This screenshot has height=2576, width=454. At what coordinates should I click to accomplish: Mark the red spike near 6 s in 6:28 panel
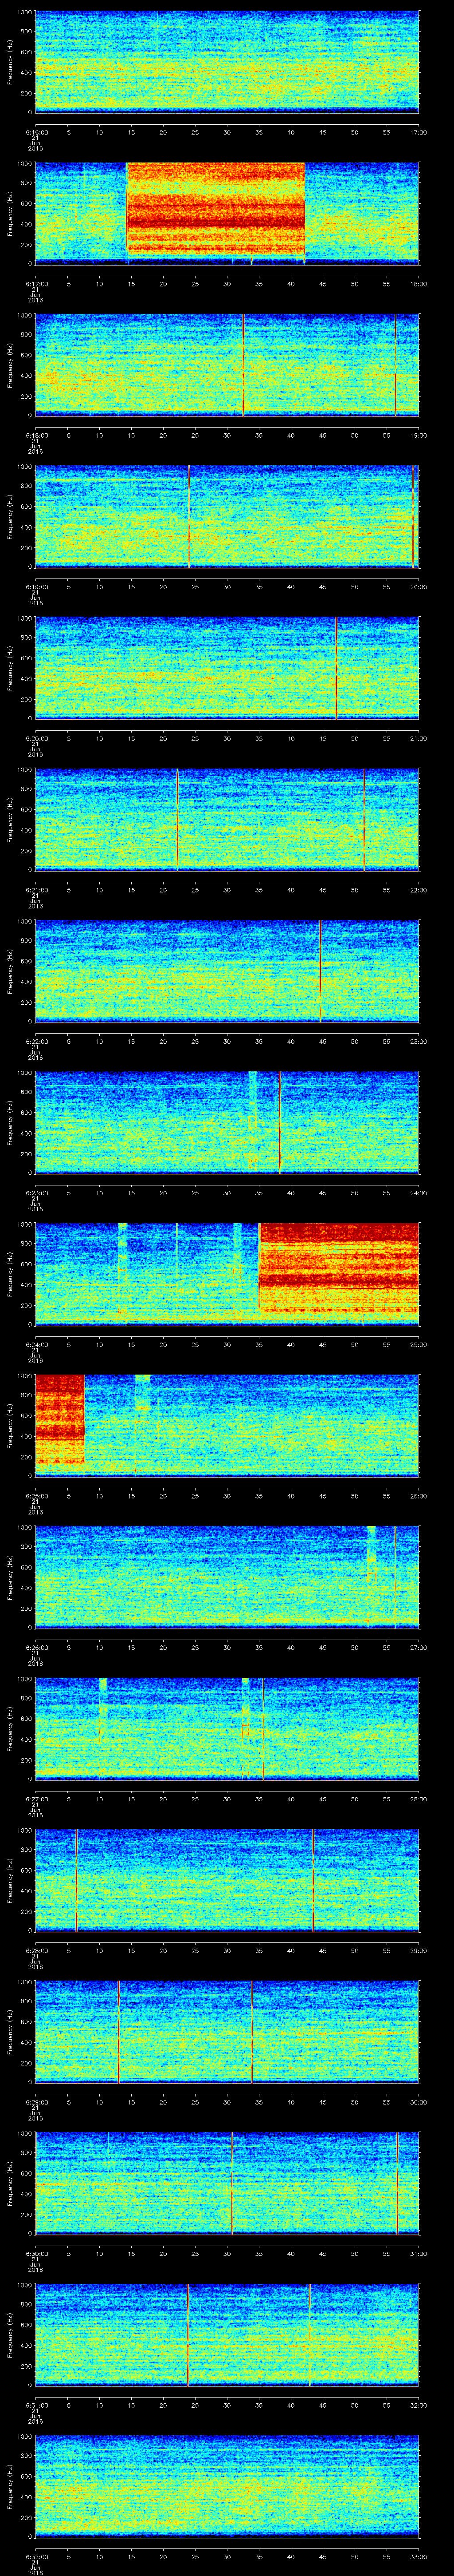click(x=76, y=1879)
